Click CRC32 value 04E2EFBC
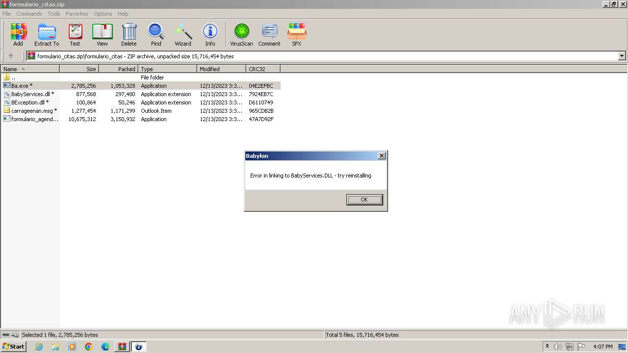 261,86
